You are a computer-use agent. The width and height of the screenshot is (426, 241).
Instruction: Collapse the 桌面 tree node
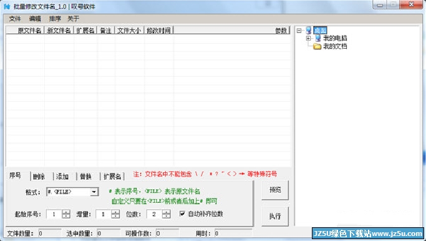click(x=299, y=31)
